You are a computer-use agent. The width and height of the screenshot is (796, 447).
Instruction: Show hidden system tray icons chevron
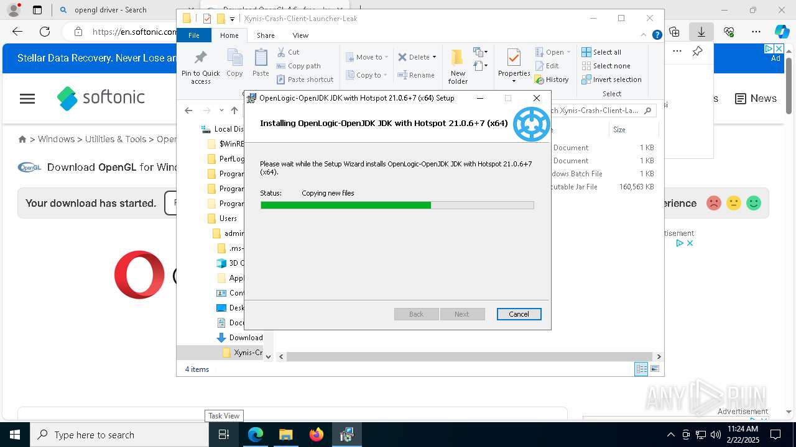click(670, 435)
